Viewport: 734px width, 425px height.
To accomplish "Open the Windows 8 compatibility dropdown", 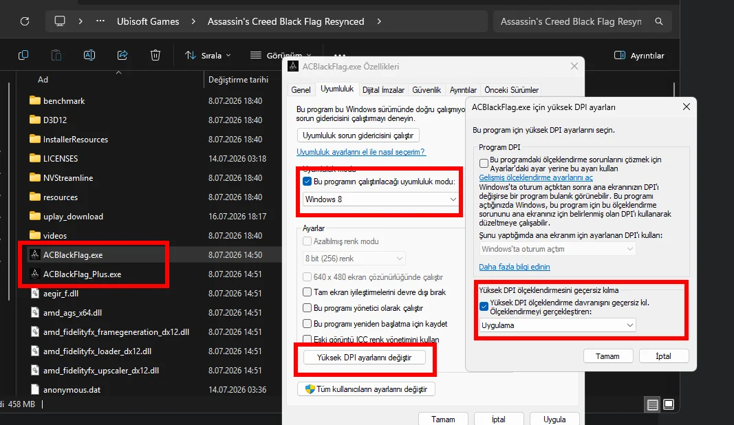I will point(380,199).
